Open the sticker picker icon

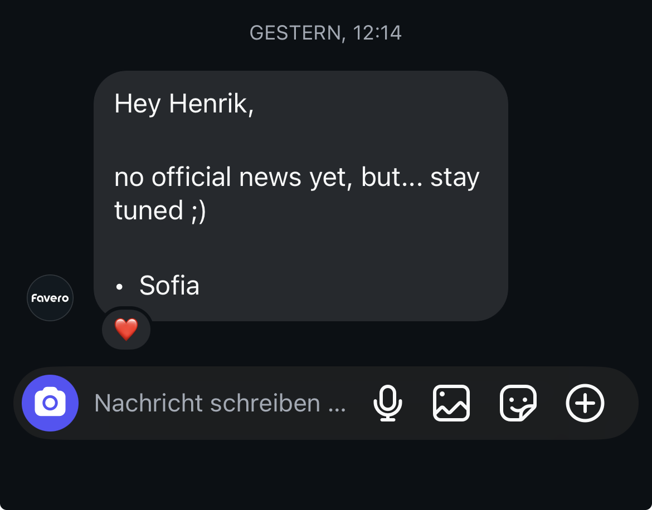[x=518, y=403]
